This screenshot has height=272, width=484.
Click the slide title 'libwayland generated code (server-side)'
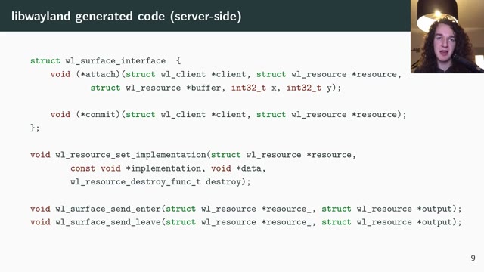[x=126, y=17]
